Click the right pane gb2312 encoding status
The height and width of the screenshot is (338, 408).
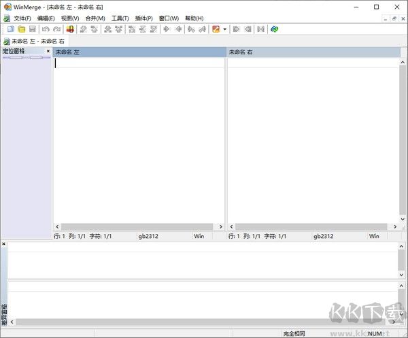click(323, 236)
